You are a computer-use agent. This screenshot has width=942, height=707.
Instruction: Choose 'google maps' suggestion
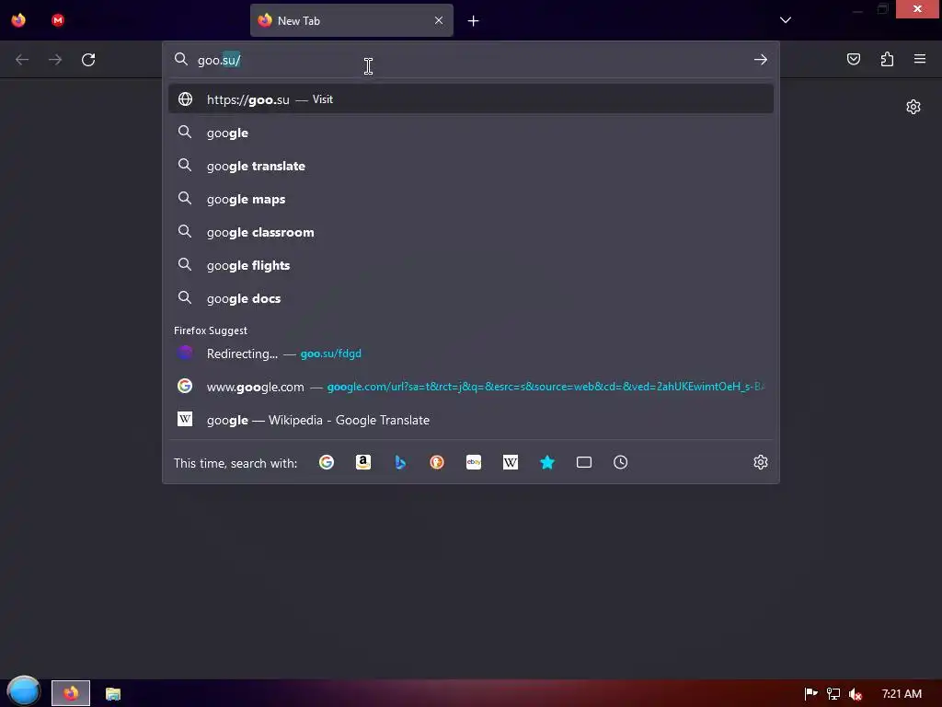pyautogui.click(x=471, y=199)
